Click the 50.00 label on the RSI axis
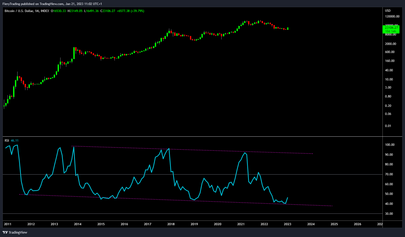Image resolution: width=405 pixels, height=237 pixels. [x=389, y=194]
